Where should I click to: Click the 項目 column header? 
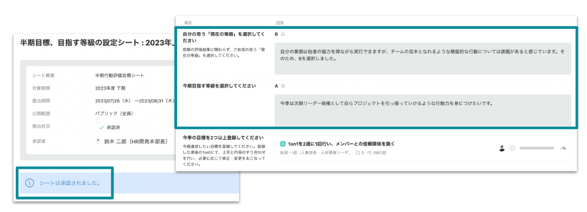tap(188, 23)
